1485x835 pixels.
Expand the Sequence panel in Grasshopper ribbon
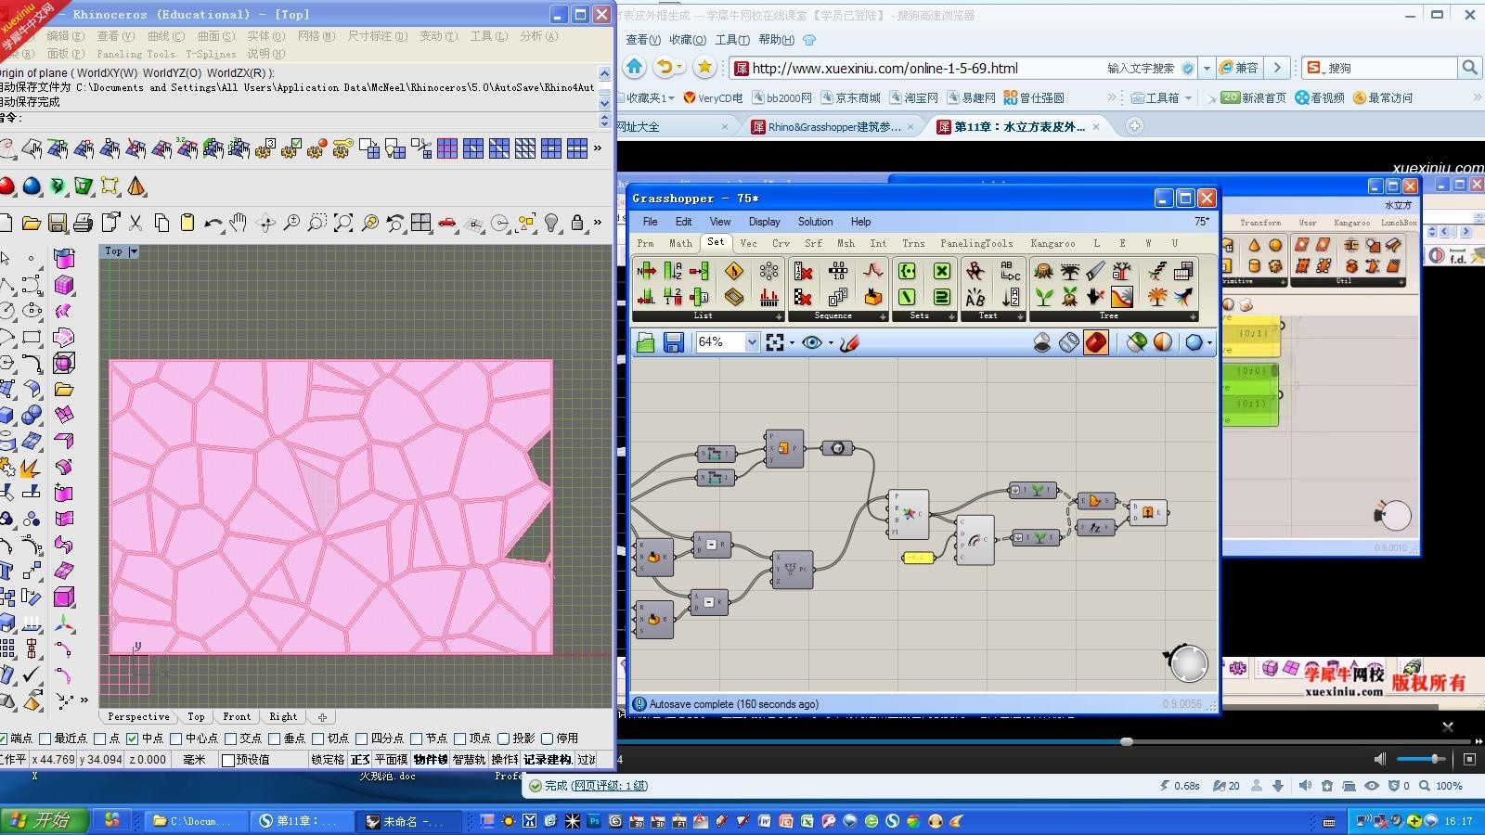(882, 316)
